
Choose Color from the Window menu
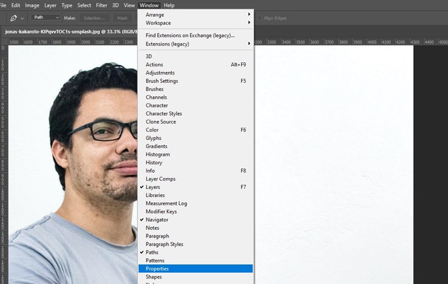(152, 130)
